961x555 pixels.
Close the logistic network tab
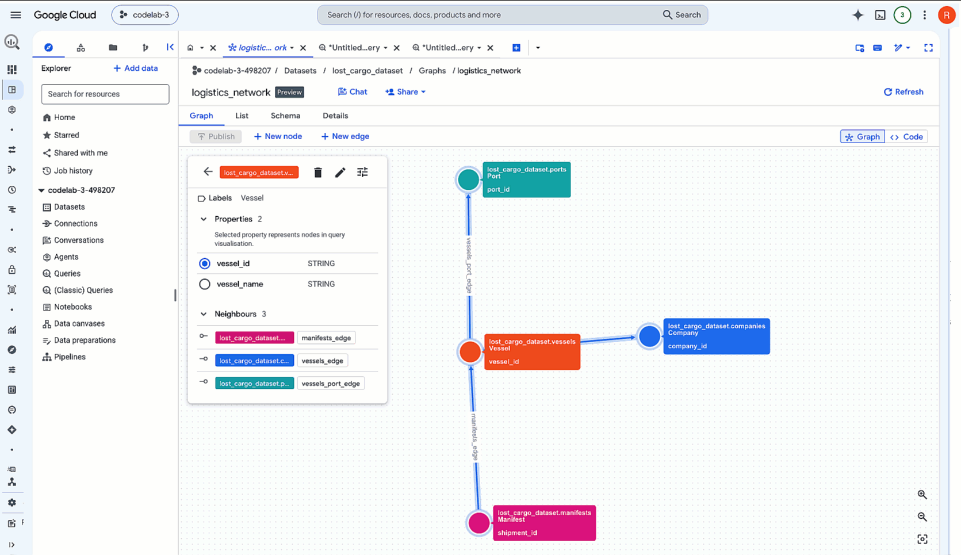(x=303, y=48)
